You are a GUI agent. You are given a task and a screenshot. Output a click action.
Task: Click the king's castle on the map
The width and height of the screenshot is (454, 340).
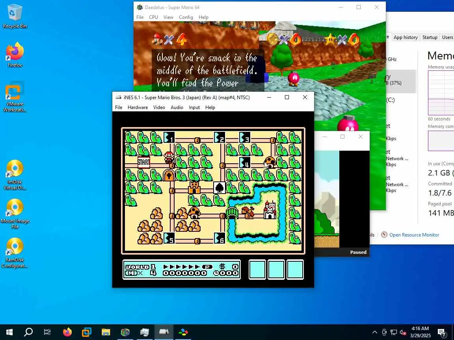pyautogui.click(x=270, y=210)
